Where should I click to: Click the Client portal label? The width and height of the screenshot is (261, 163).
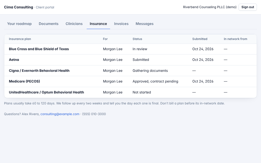(x=45, y=7)
